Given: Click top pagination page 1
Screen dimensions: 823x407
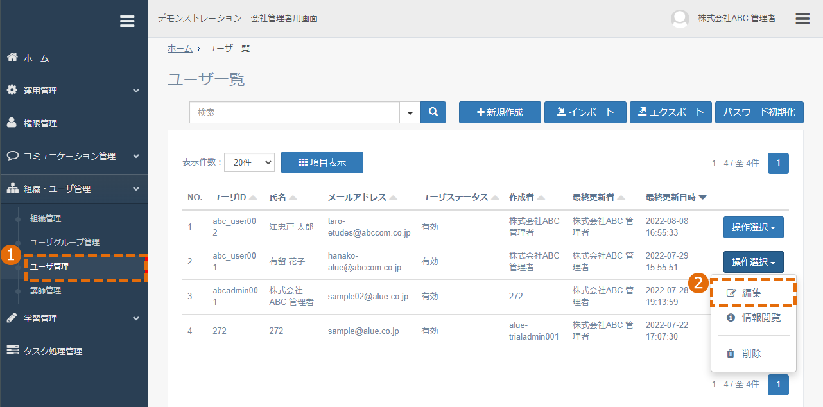Looking at the screenshot, I should pos(779,163).
